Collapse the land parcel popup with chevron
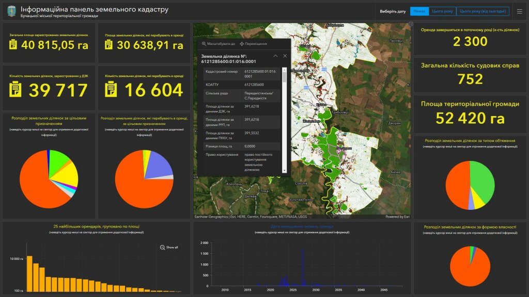The width and height of the screenshot is (529, 297). [x=275, y=56]
